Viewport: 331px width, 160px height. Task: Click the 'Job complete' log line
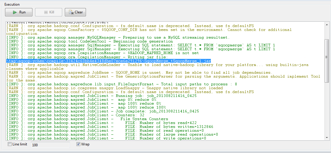(x=113, y=111)
